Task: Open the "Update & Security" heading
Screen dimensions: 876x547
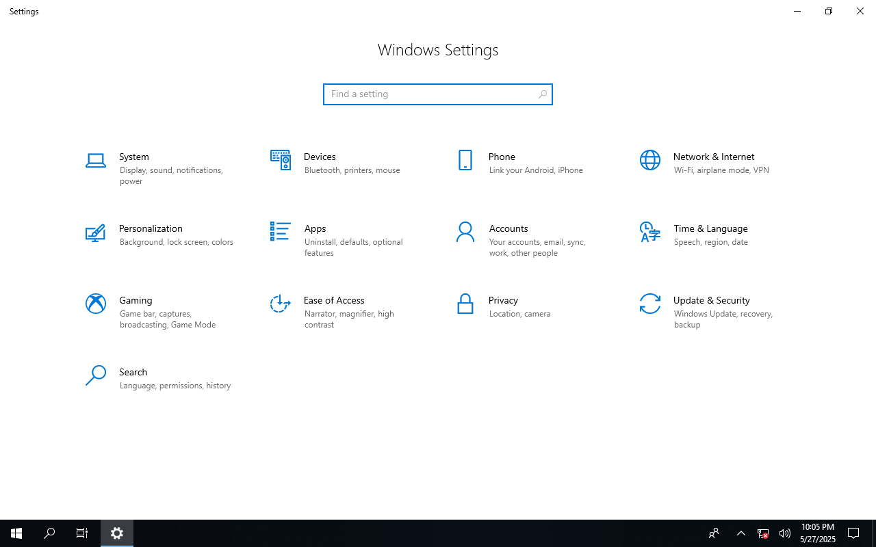Action: (712, 300)
